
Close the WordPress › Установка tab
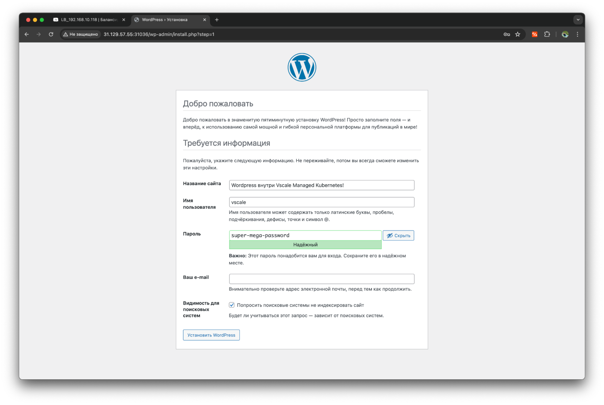(x=205, y=20)
